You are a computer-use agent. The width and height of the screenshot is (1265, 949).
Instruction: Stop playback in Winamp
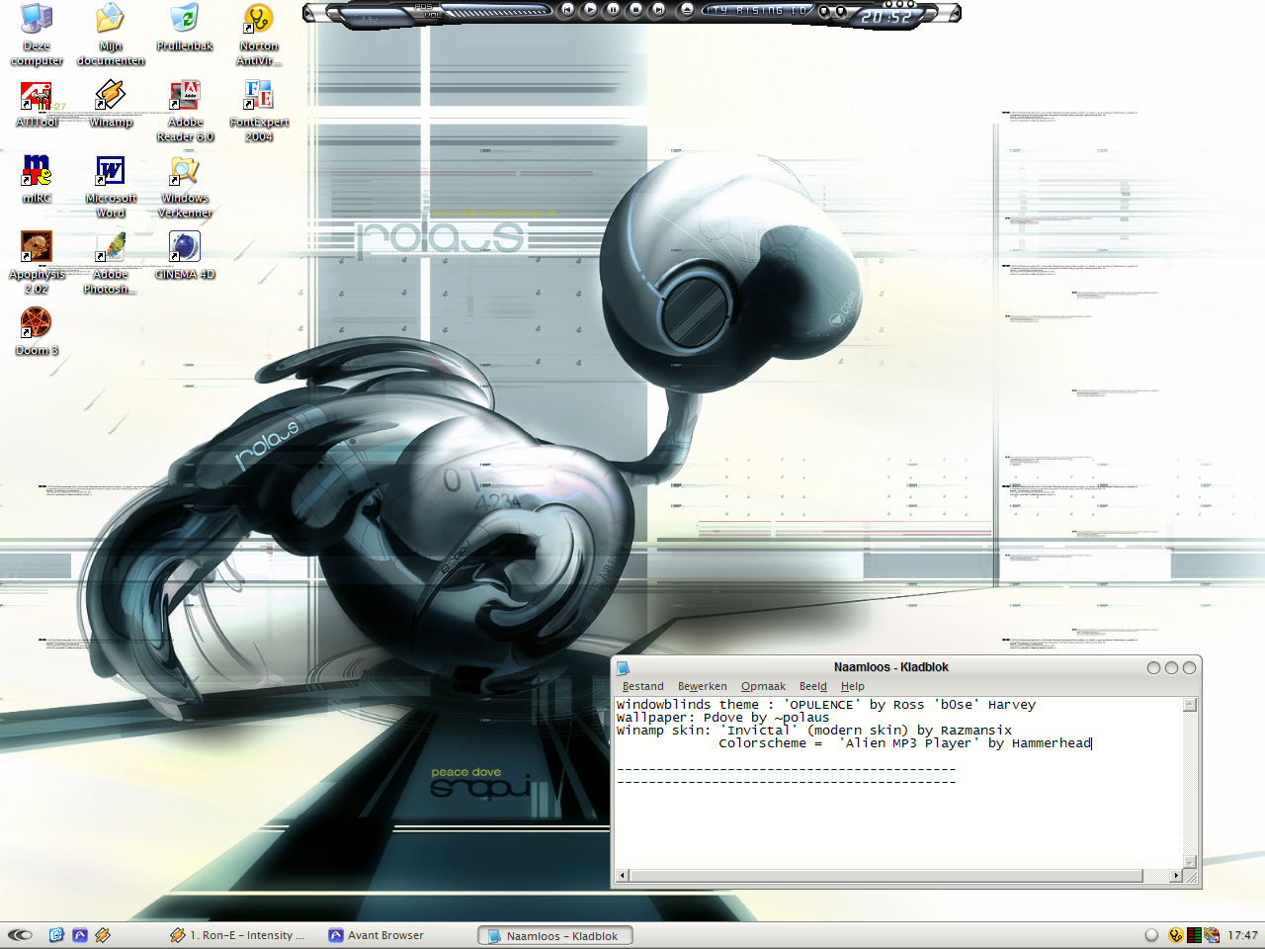[x=635, y=10]
